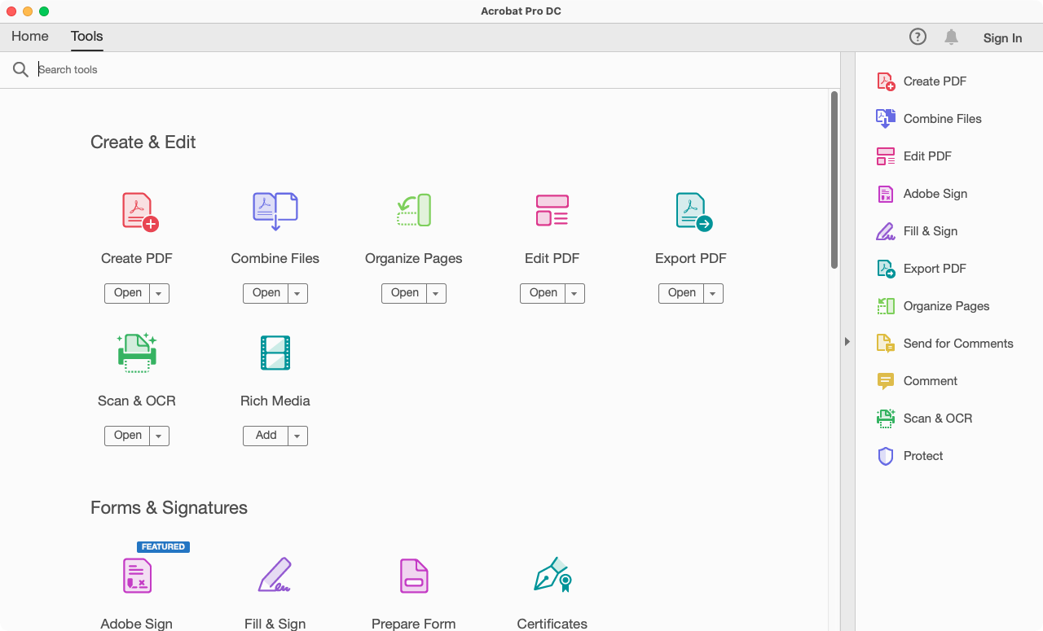Expand the Combine Files Open dropdown arrow

tap(297, 293)
